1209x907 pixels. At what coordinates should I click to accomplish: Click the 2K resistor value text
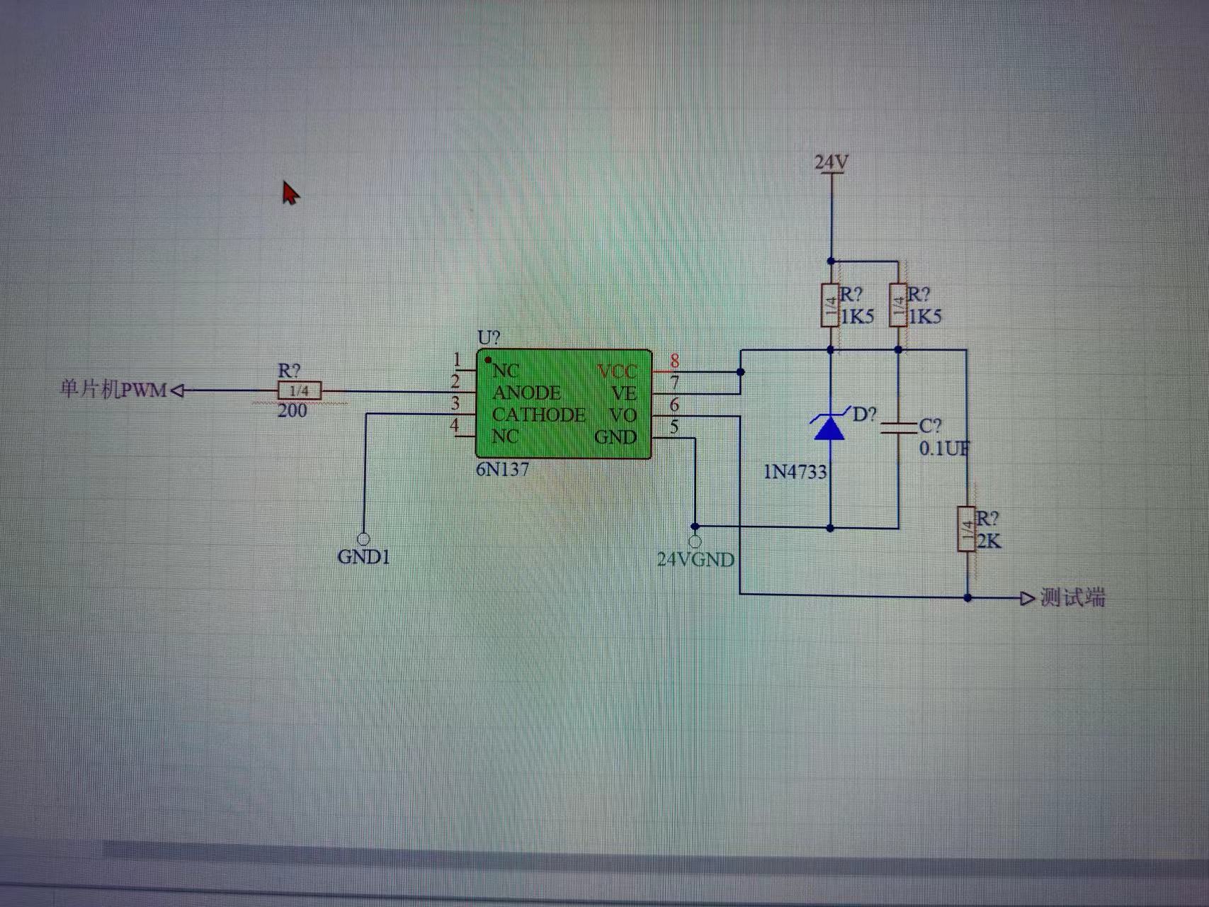[x=988, y=541]
